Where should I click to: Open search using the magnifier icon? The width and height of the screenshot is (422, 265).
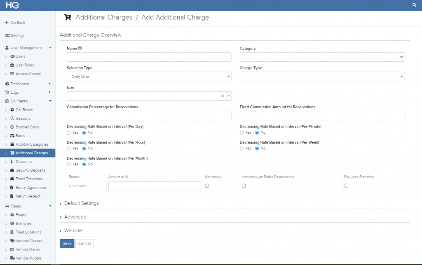click(x=414, y=5)
